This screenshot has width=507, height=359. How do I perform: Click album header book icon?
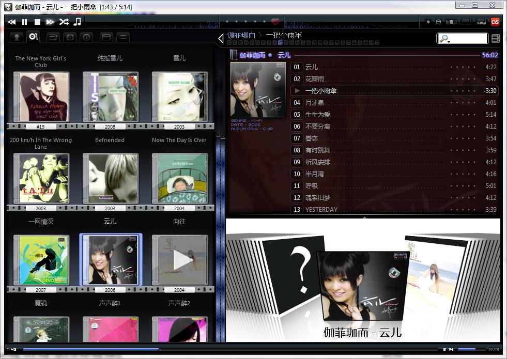pos(233,55)
